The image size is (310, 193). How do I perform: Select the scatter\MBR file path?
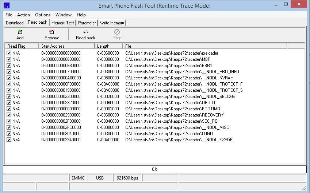click(168, 59)
